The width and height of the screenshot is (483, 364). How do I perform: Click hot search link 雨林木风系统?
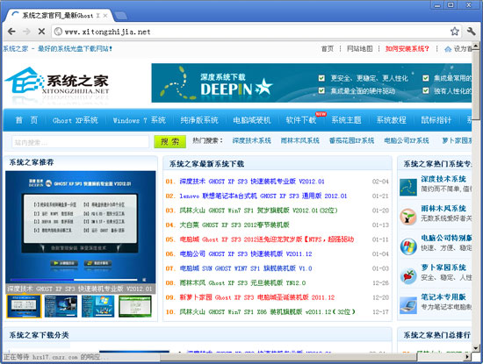pos(300,141)
